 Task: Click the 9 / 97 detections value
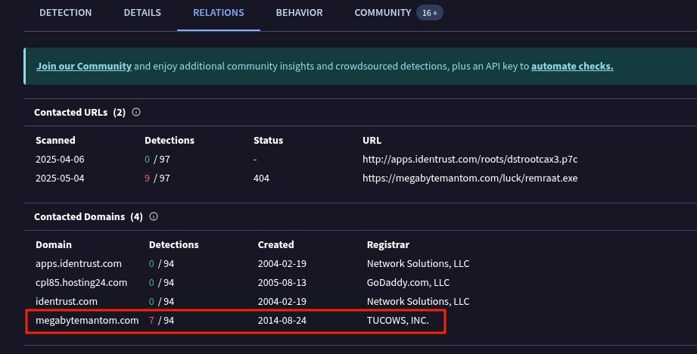157,178
